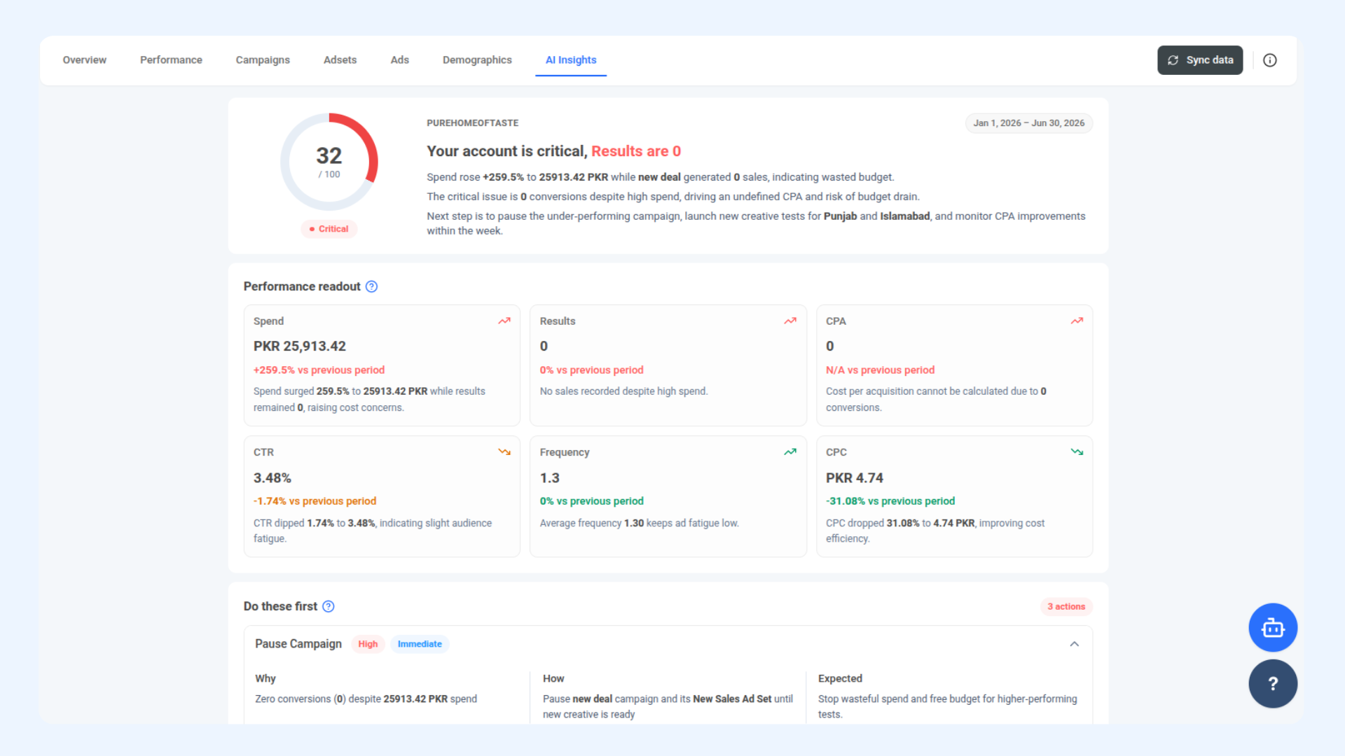Click the date range Jan 1 – Jun 30, 2026
Viewport: 1345px width, 756px height.
point(1028,123)
